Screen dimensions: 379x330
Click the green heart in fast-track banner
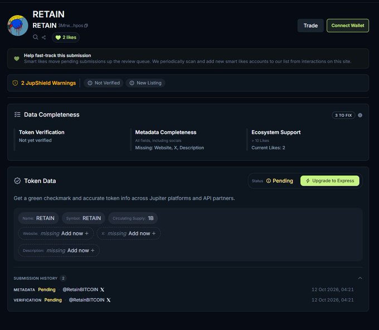click(x=17, y=59)
